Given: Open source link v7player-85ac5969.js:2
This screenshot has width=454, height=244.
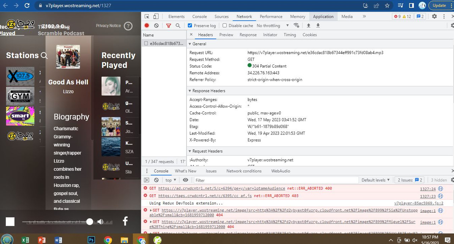Looking at the screenshot, I should 419,203.
